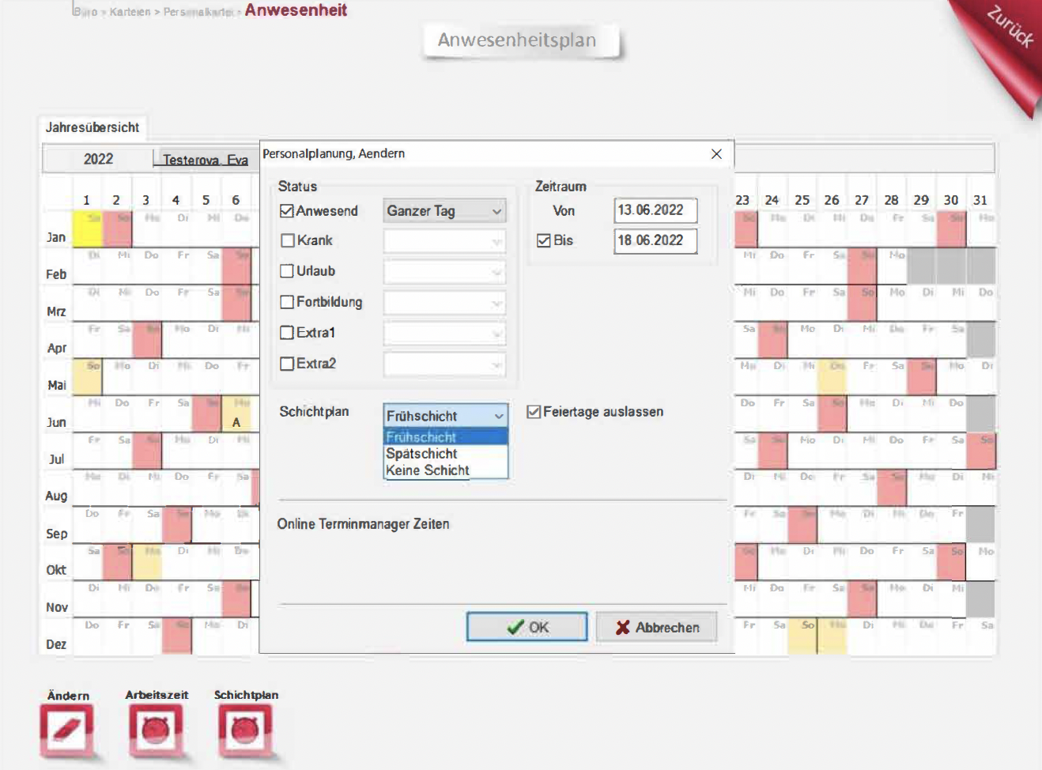Check the Extra2 checkbox
1042x770 pixels.
tap(287, 364)
